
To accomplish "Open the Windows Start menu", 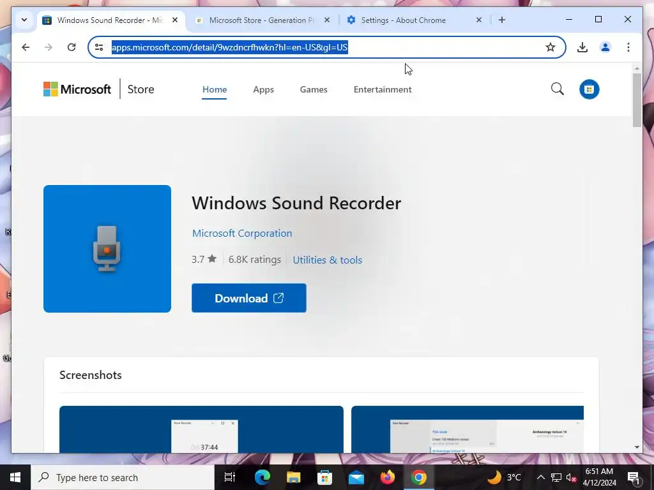I will point(15,477).
